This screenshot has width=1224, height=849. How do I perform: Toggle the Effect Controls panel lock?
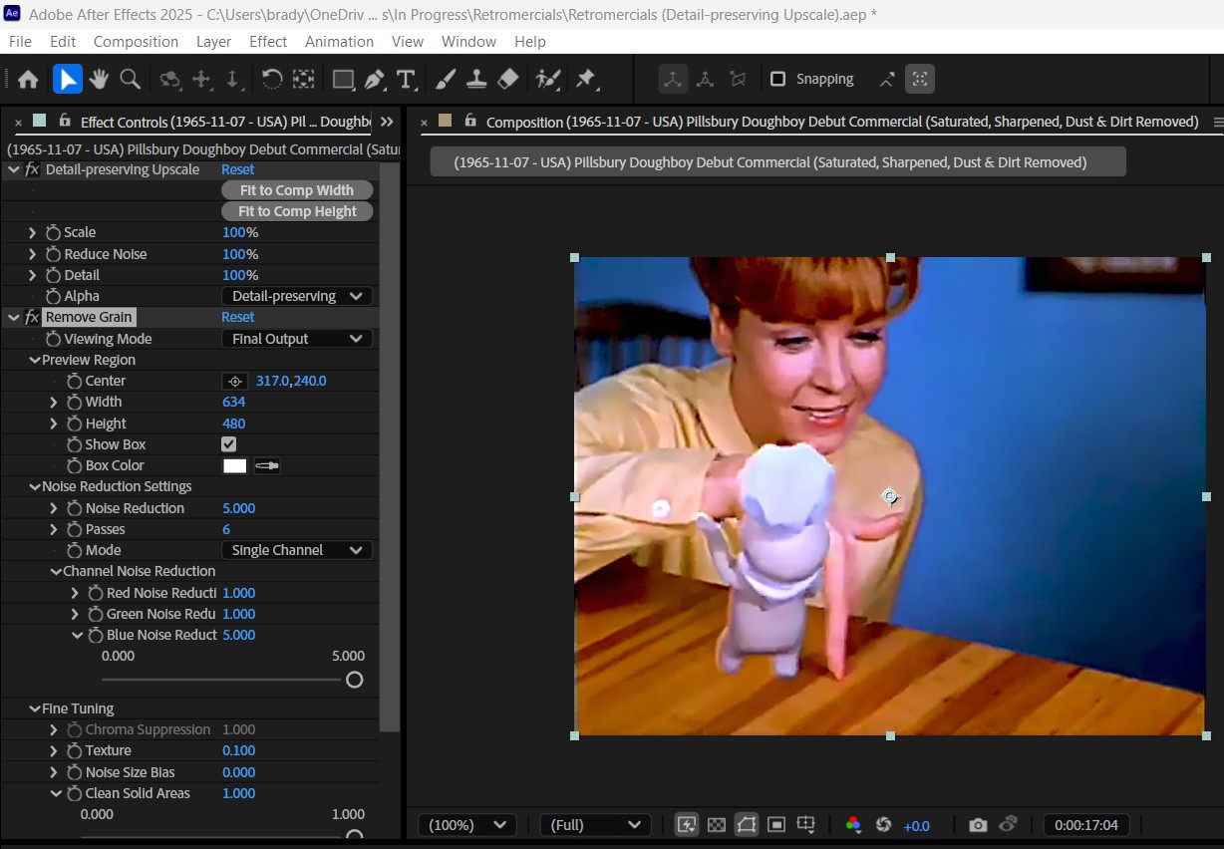pyautogui.click(x=65, y=121)
